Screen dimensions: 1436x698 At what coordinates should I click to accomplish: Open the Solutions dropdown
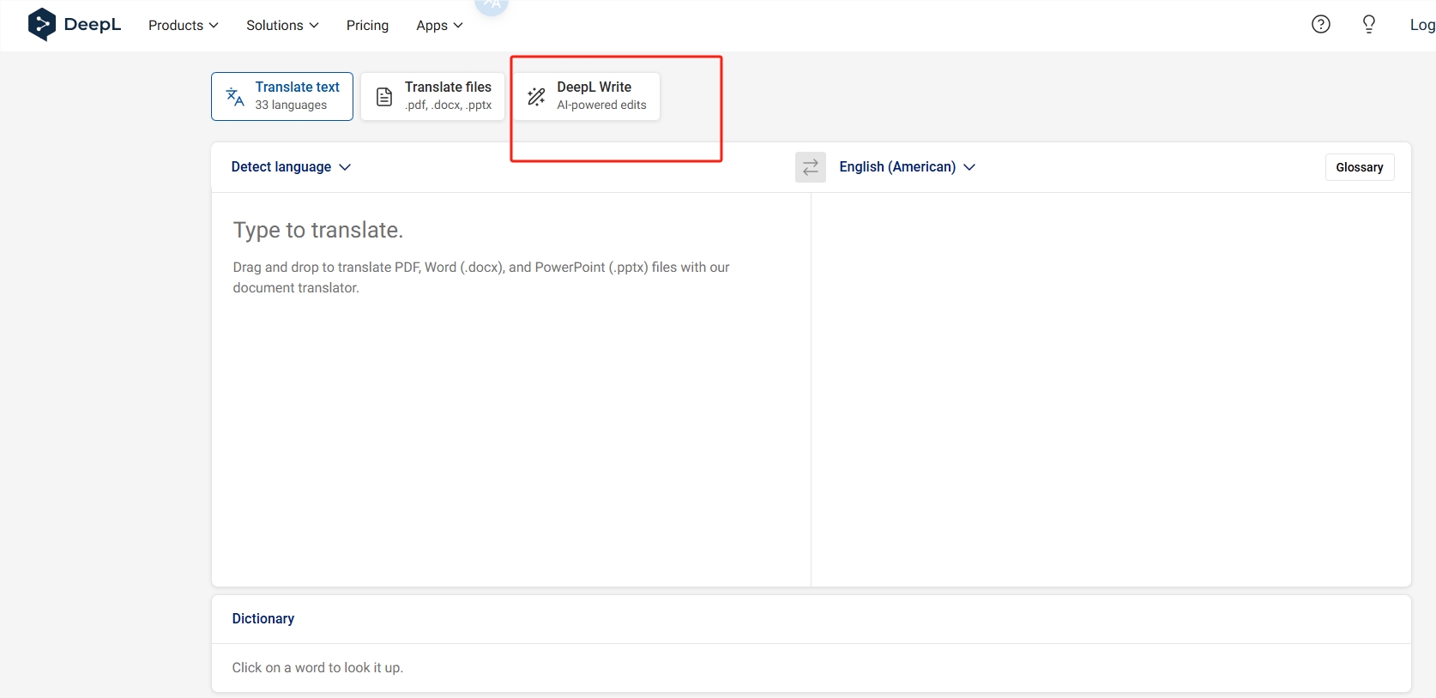282,26
